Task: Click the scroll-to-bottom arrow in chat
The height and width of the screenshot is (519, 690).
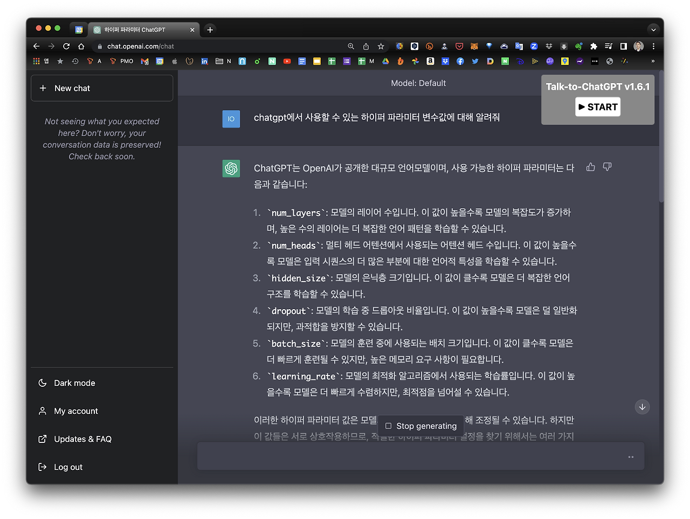Action: 642,407
